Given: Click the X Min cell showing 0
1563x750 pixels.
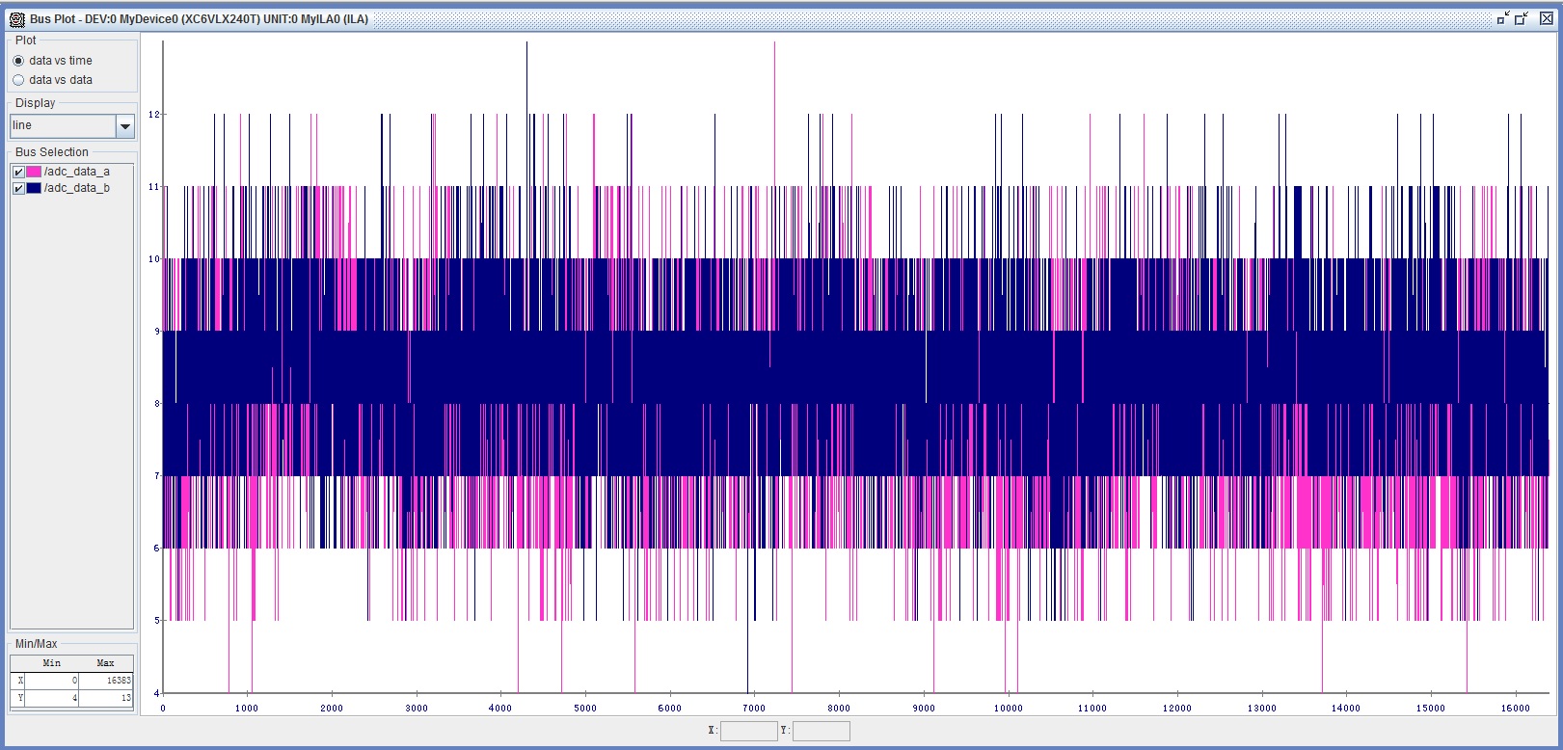Looking at the screenshot, I should click(52, 681).
